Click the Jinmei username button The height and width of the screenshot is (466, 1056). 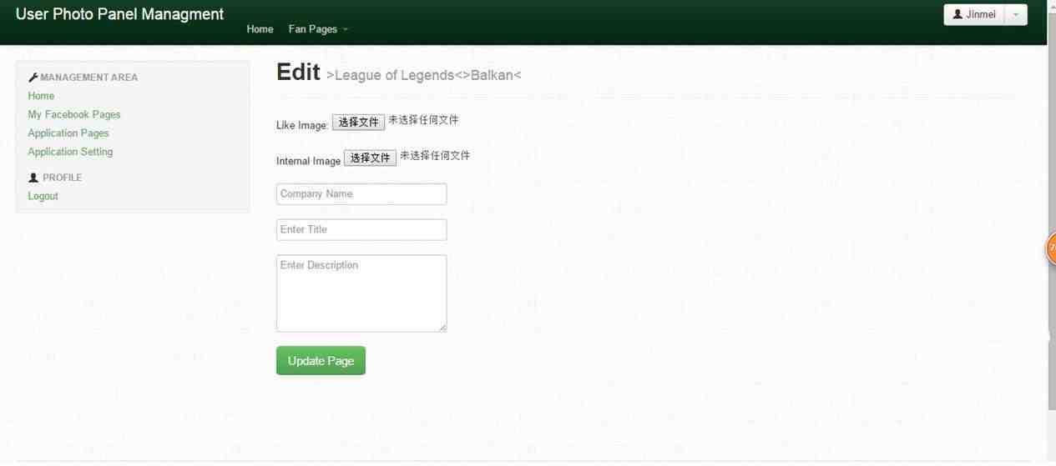(x=974, y=15)
